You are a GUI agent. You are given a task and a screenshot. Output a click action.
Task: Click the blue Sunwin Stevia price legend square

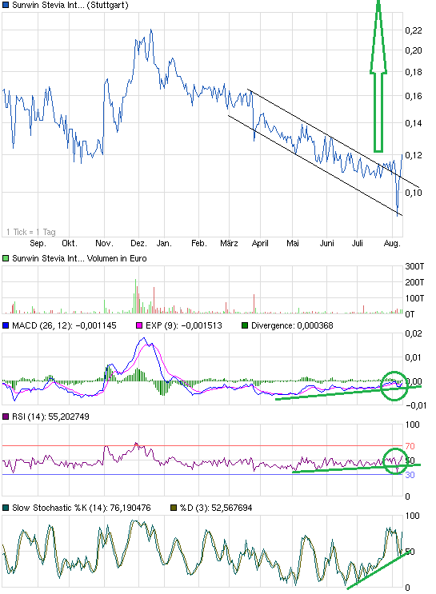pyautogui.click(x=6, y=6)
